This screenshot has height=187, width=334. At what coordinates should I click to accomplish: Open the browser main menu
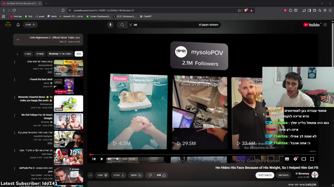[330, 10]
